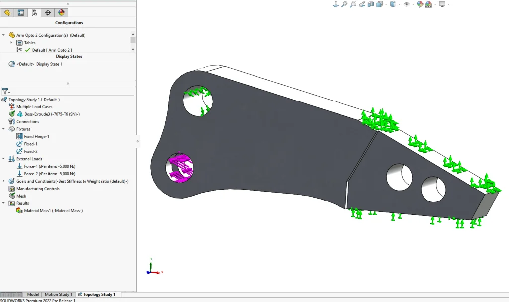Viewport: 509px width, 302px height.
Task: Collapse the Fixtures tree node
Action: point(4,129)
